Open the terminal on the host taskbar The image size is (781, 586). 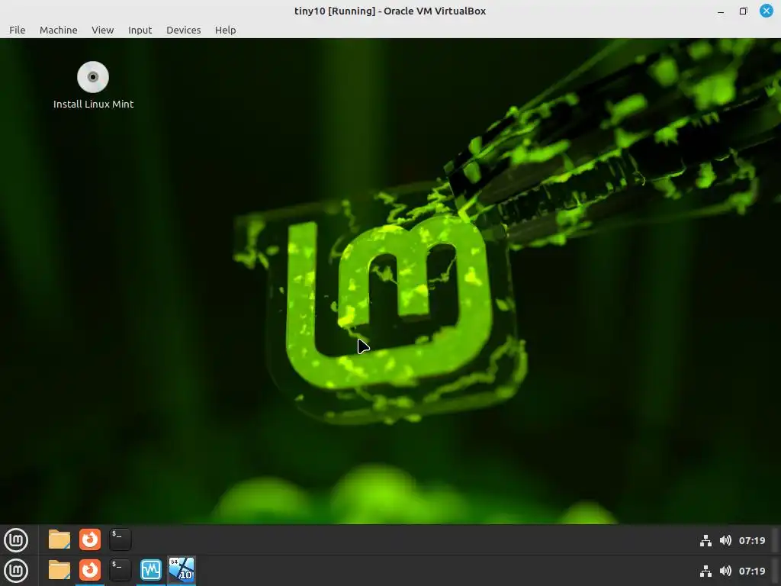click(120, 570)
